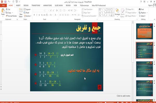This screenshot has height=103, width=156.
Task: Decrease the font size
Action: [53, 11]
